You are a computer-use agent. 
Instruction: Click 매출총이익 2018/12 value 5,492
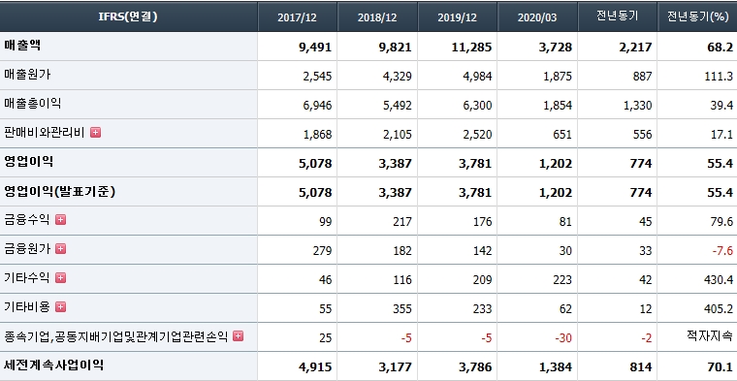(x=398, y=106)
